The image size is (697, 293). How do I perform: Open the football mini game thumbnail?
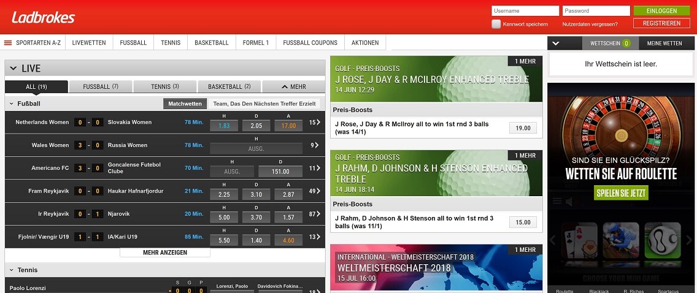point(663,241)
